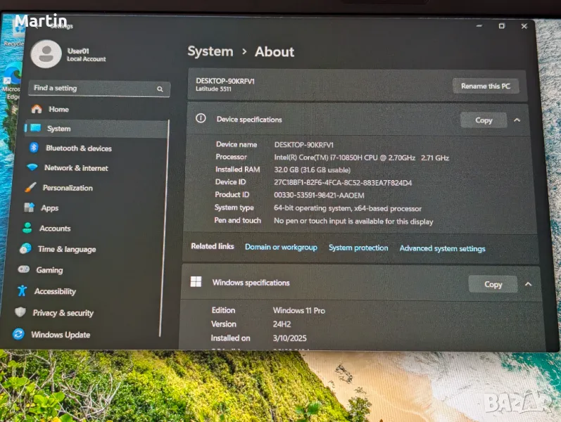The width and height of the screenshot is (561, 422).
Task: Open Gaming settings section
Action: coord(49,270)
